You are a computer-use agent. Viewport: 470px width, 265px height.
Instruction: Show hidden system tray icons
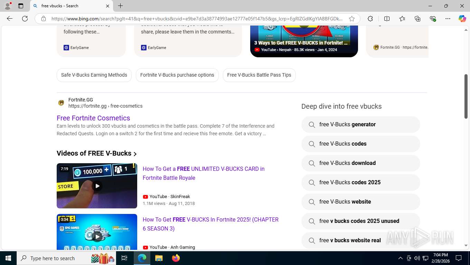pyautogui.click(x=401, y=258)
